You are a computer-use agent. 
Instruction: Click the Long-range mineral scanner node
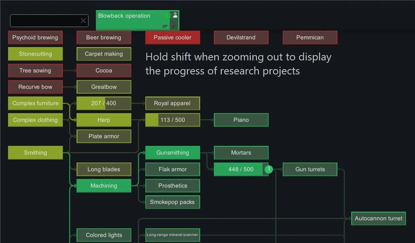172,235
